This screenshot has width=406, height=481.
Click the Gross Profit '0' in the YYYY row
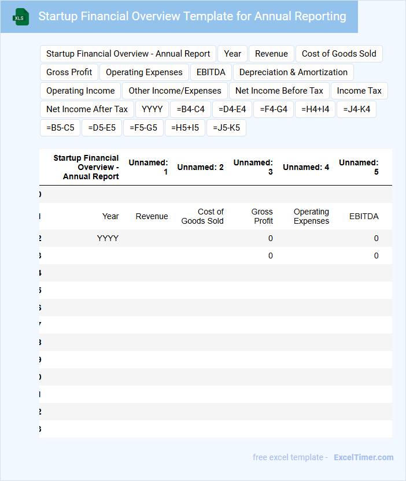click(x=270, y=238)
